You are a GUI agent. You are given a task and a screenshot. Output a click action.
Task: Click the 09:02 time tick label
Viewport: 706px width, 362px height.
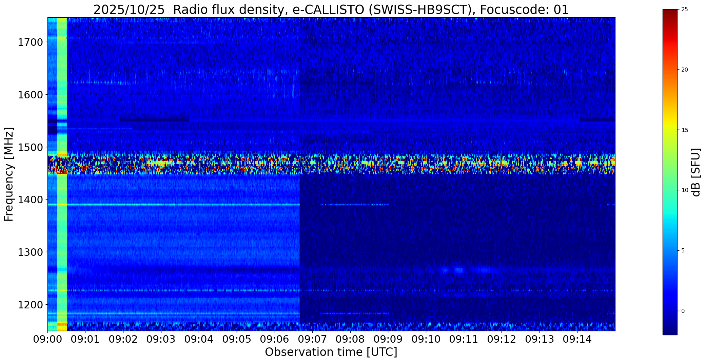tap(123, 339)
